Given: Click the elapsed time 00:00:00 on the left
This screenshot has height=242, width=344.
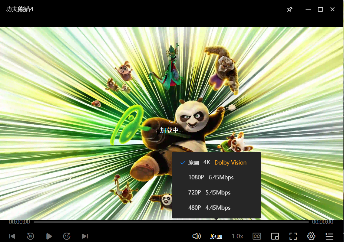Looking at the screenshot, I should click(x=19, y=222).
